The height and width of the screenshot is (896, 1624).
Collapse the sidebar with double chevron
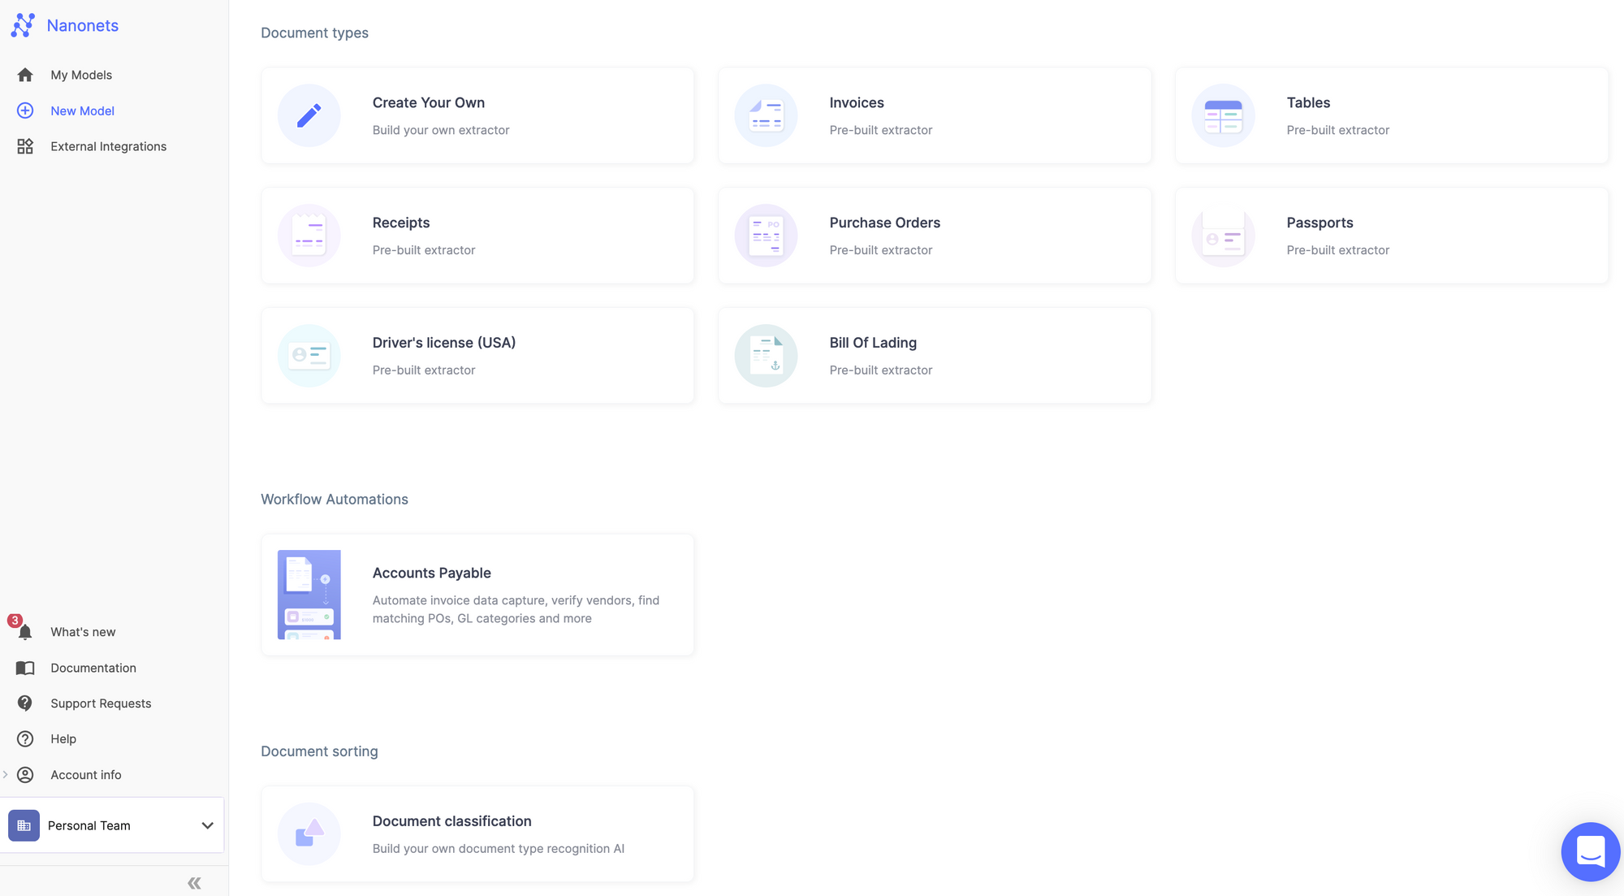coord(194,883)
